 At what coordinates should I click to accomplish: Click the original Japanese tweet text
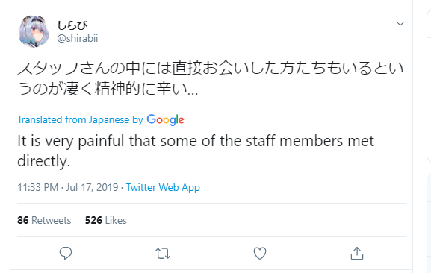[211, 78]
